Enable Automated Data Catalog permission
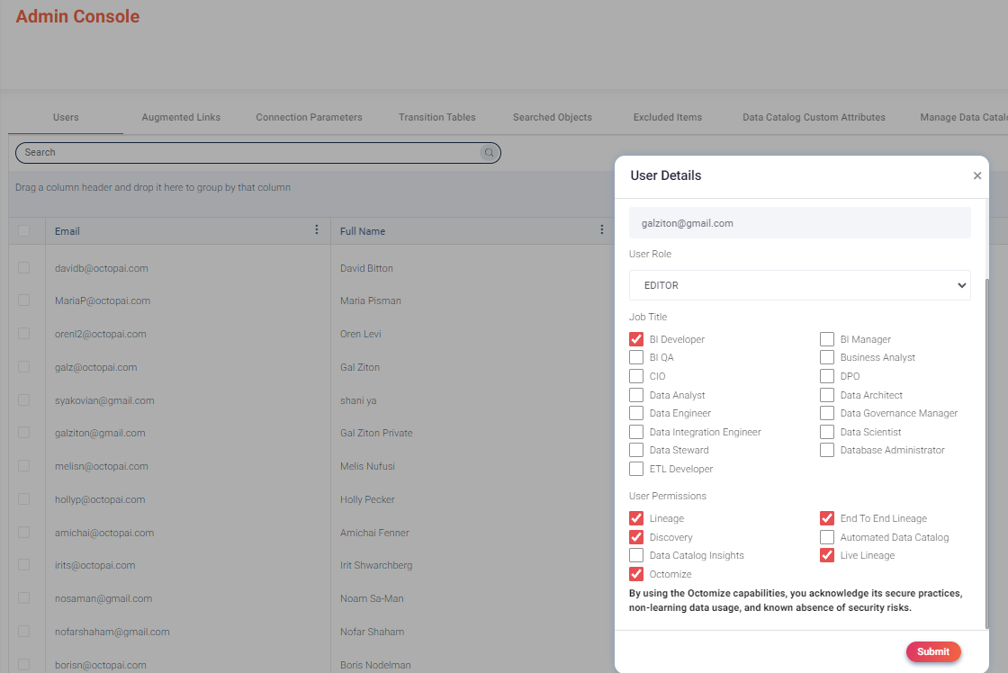The image size is (1008, 673). point(826,537)
